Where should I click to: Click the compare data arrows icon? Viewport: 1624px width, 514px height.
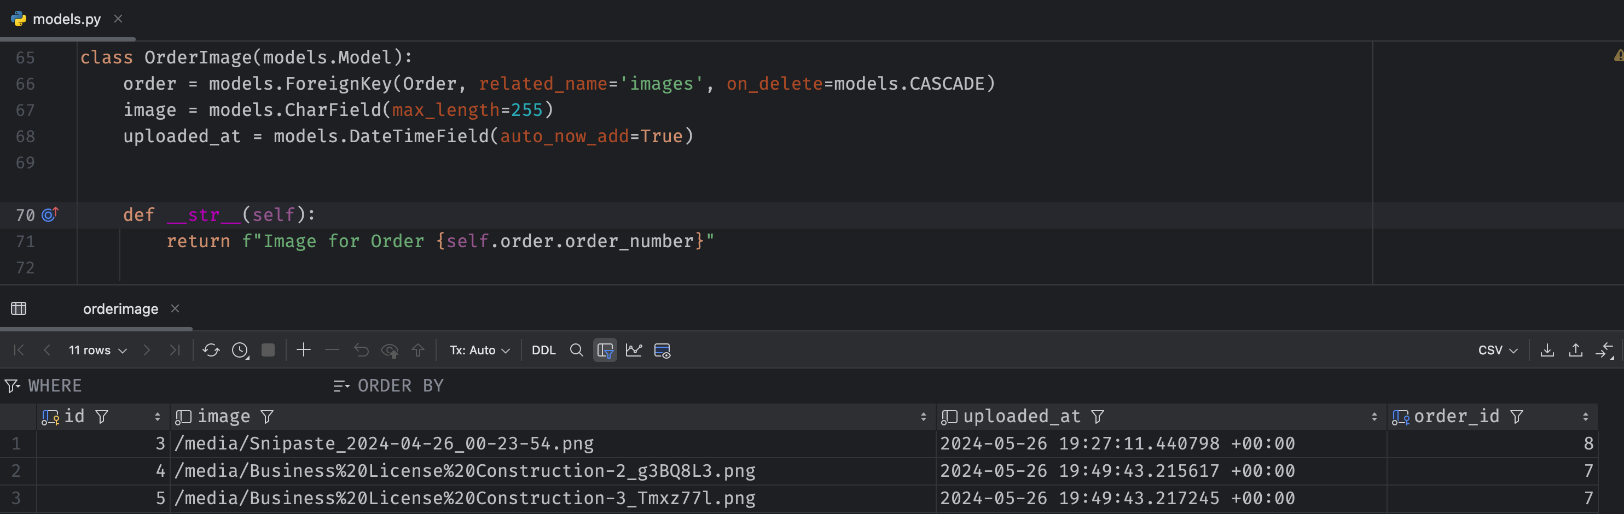click(1604, 350)
